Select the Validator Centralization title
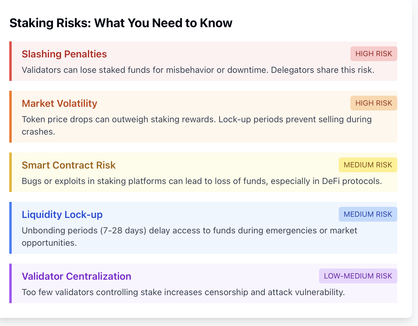Image resolution: width=418 pixels, height=326 pixels. (x=76, y=276)
